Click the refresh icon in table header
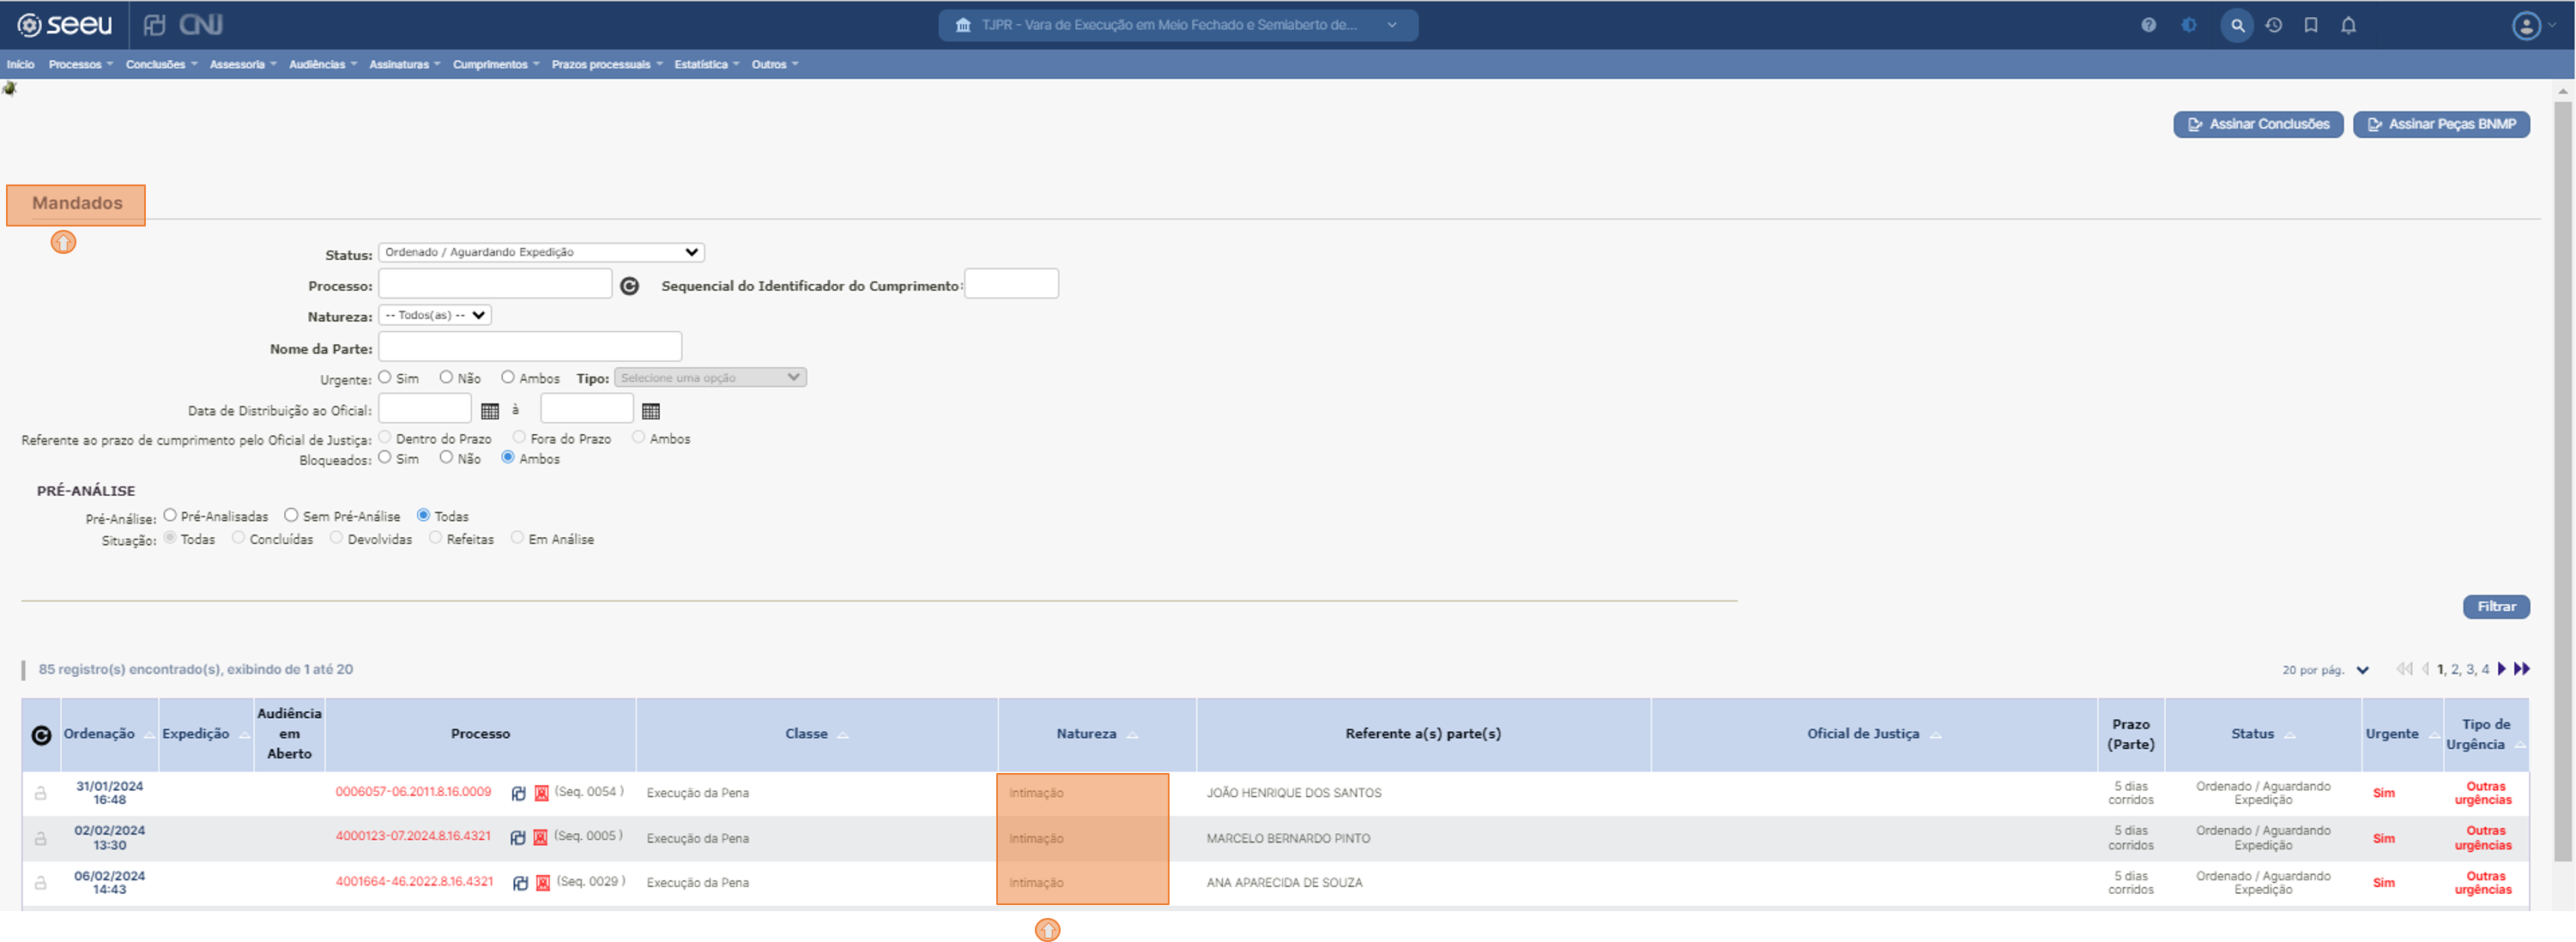 coord(41,735)
